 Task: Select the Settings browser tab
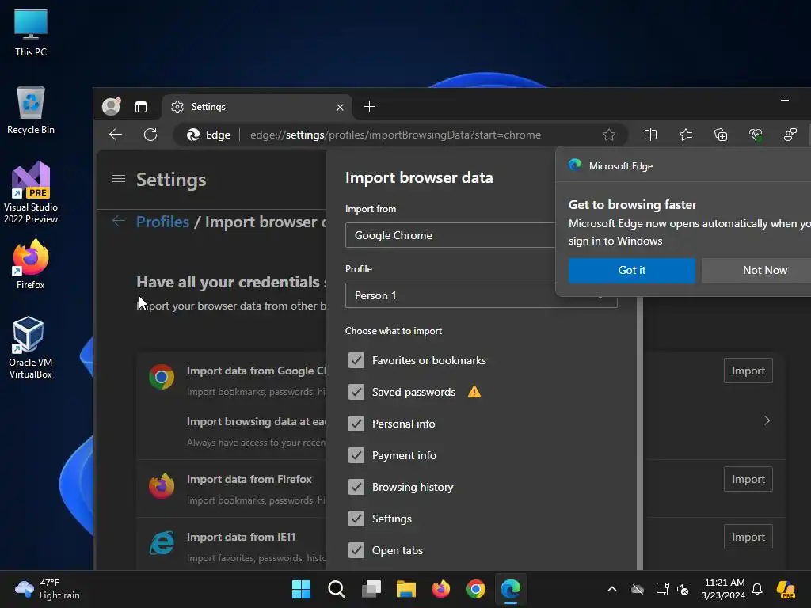[x=257, y=107]
